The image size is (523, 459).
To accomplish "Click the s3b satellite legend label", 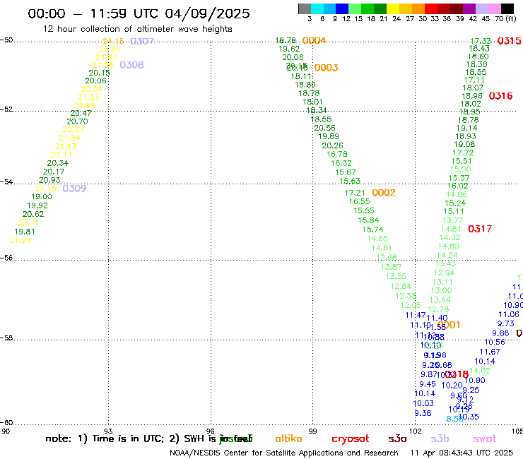I will [x=440, y=439].
